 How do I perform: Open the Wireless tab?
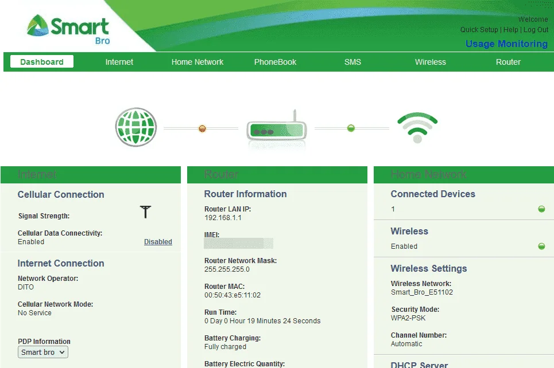point(431,62)
